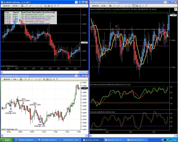
Task: Switch to Windows Taakbeheer in the taskbar
Action: (26, 140)
